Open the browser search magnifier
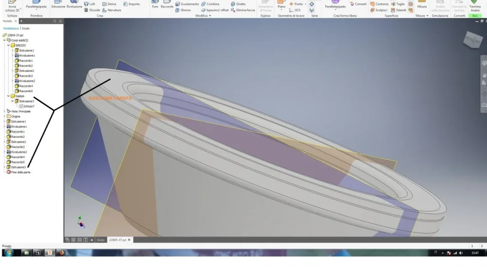This screenshot has height=274, width=487. [55, 21]
